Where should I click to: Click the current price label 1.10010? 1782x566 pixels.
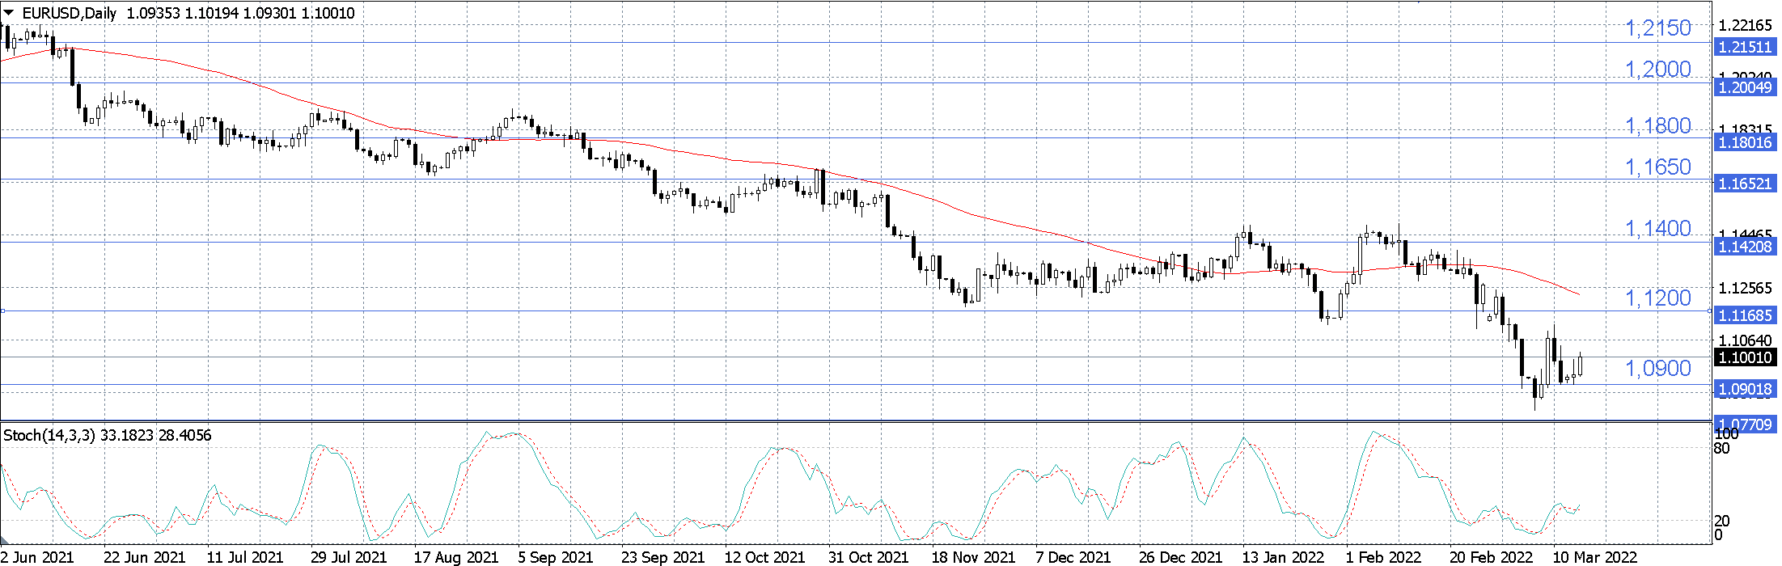point(1745,357)
